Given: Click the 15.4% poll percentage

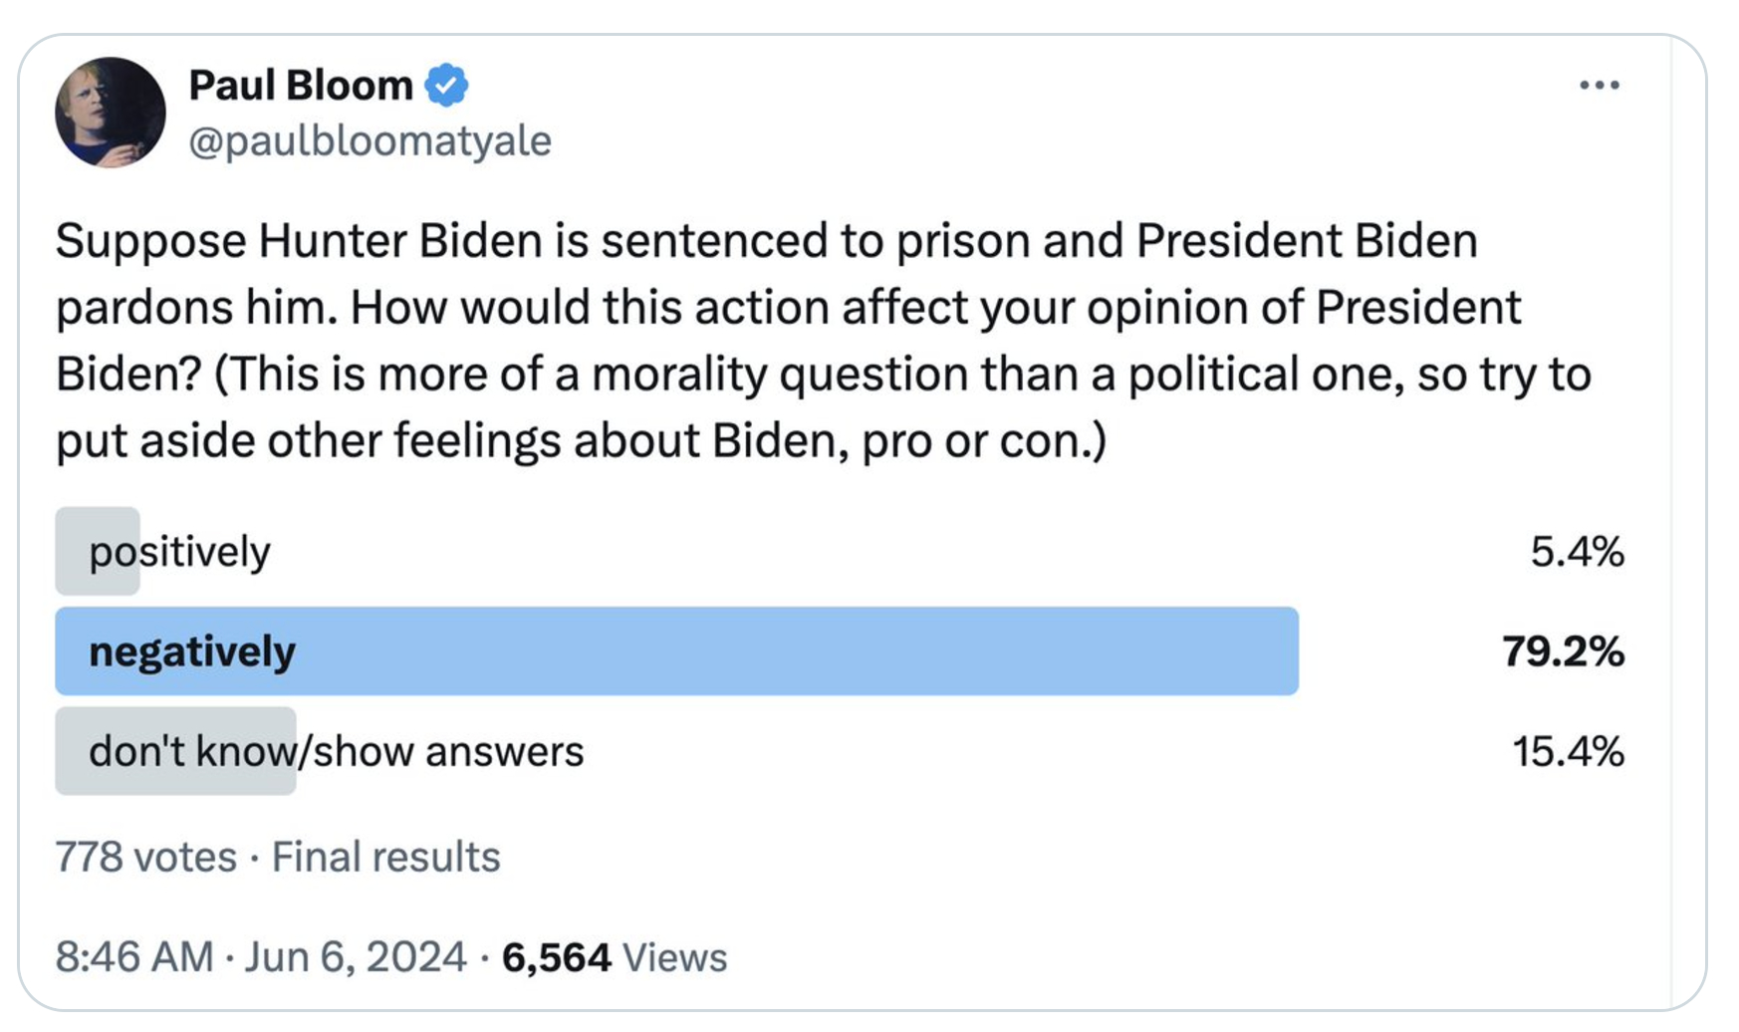Looking at the screenshot, I should coord(1568,751).
